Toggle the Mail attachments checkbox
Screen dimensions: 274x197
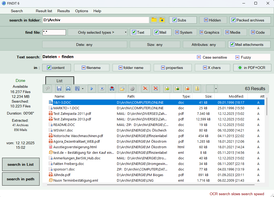232,45
